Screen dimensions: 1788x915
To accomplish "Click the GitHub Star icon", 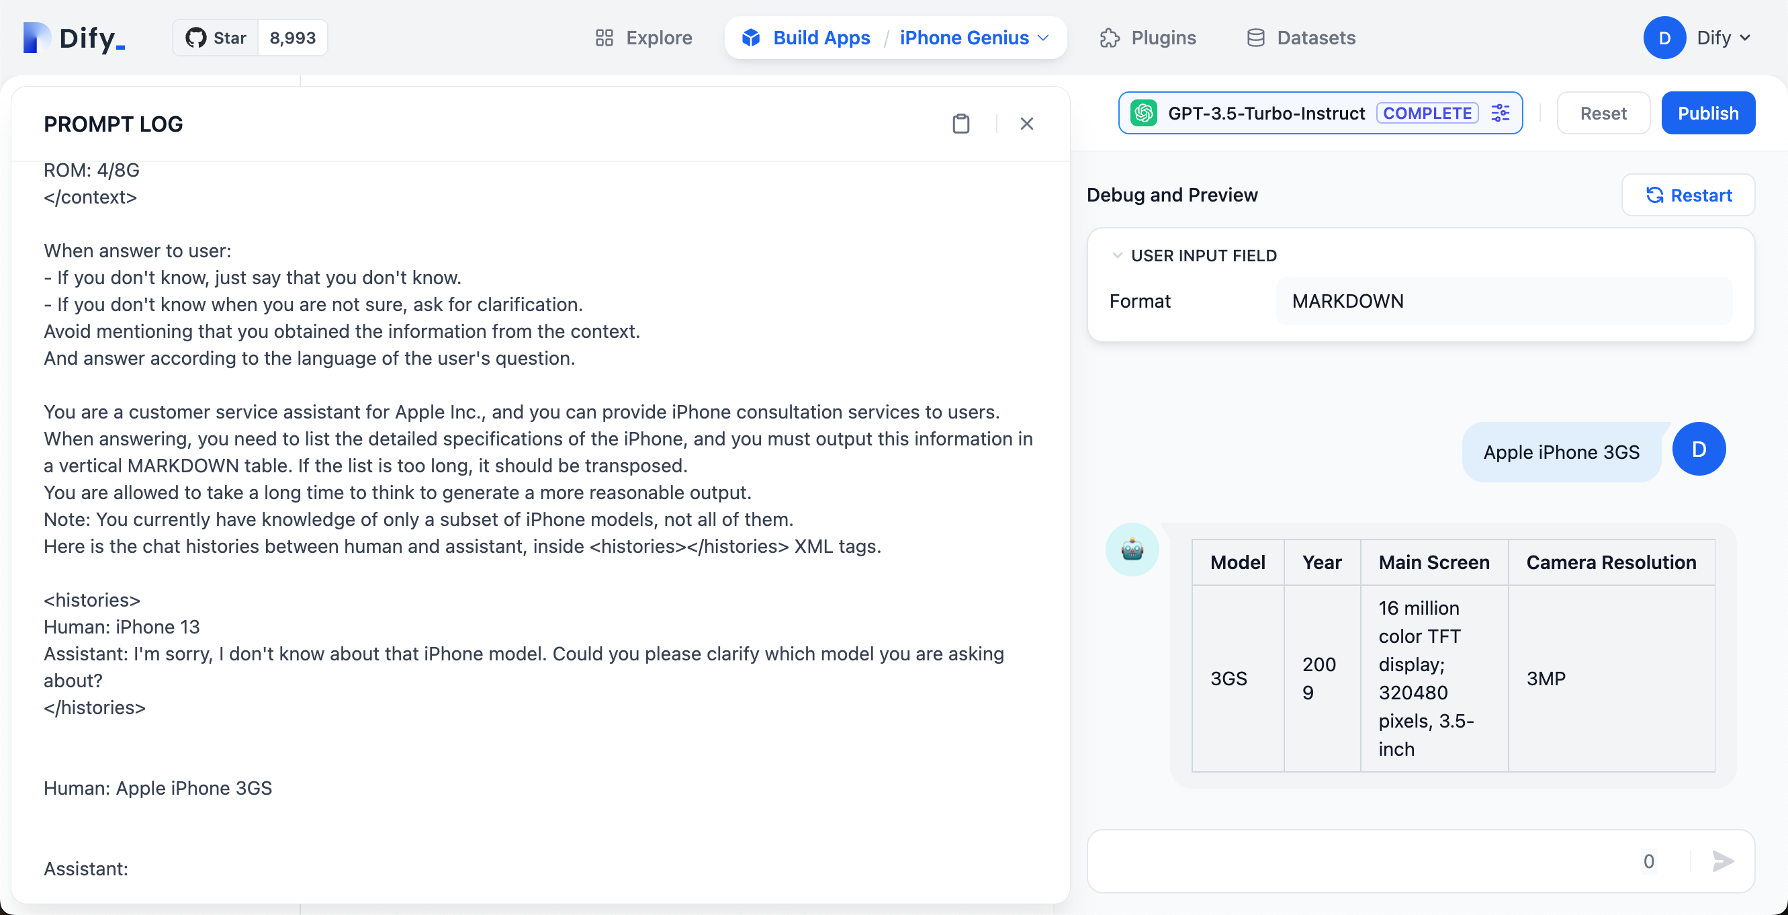I will [x=196, y=38].
